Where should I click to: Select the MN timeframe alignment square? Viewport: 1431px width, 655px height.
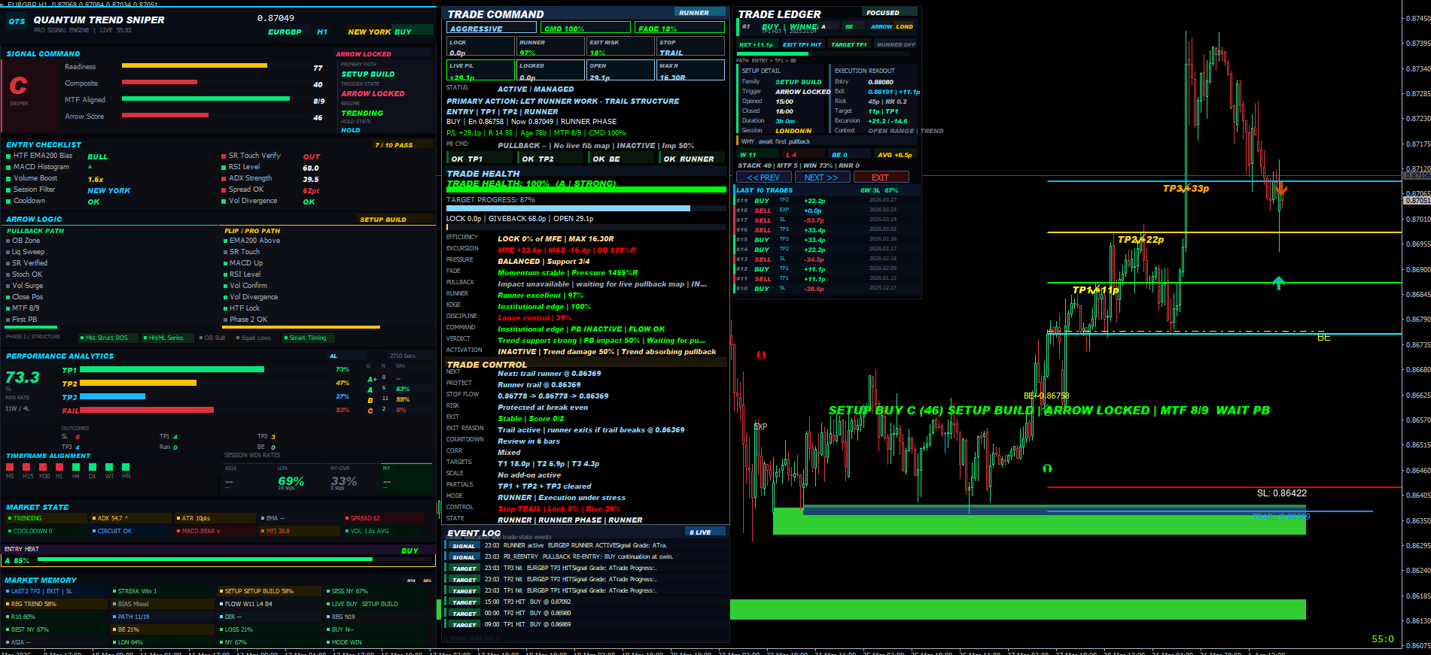(126, 467)
